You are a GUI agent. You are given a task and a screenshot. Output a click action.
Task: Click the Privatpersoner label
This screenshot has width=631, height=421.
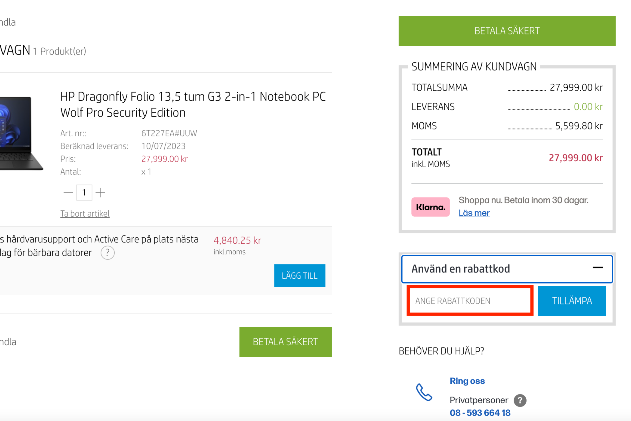pyautogui.click(x=479, y=400)
